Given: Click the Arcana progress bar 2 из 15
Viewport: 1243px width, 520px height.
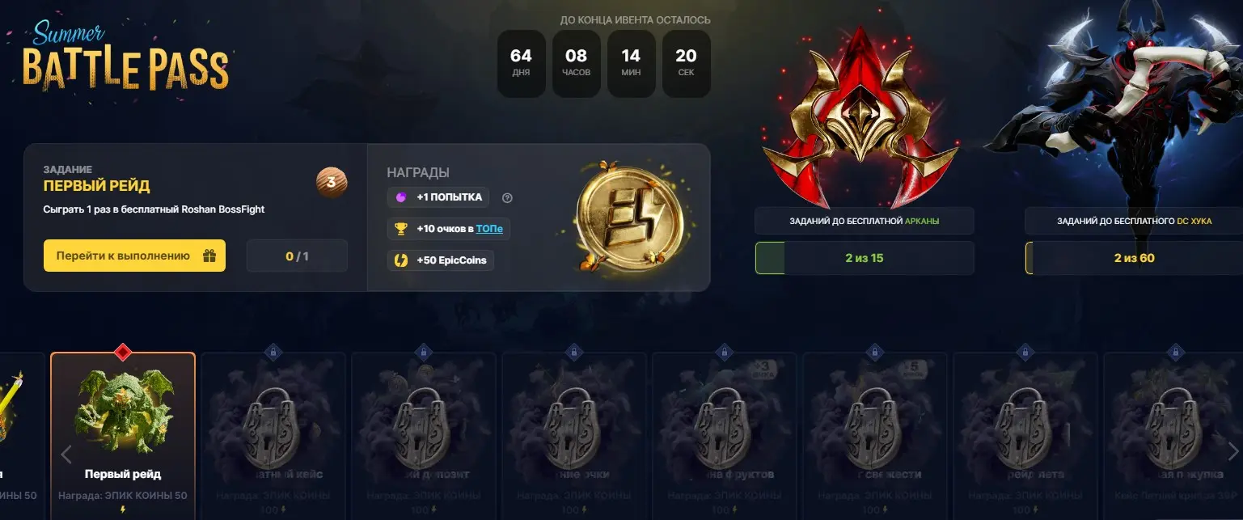Looking at the screenshot, I should pyautogui.click(x=865, y=258).
